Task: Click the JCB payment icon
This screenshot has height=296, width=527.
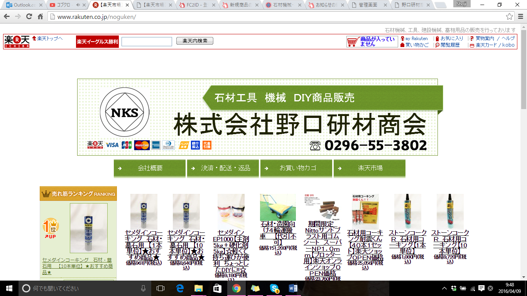Action: point(127,145)
